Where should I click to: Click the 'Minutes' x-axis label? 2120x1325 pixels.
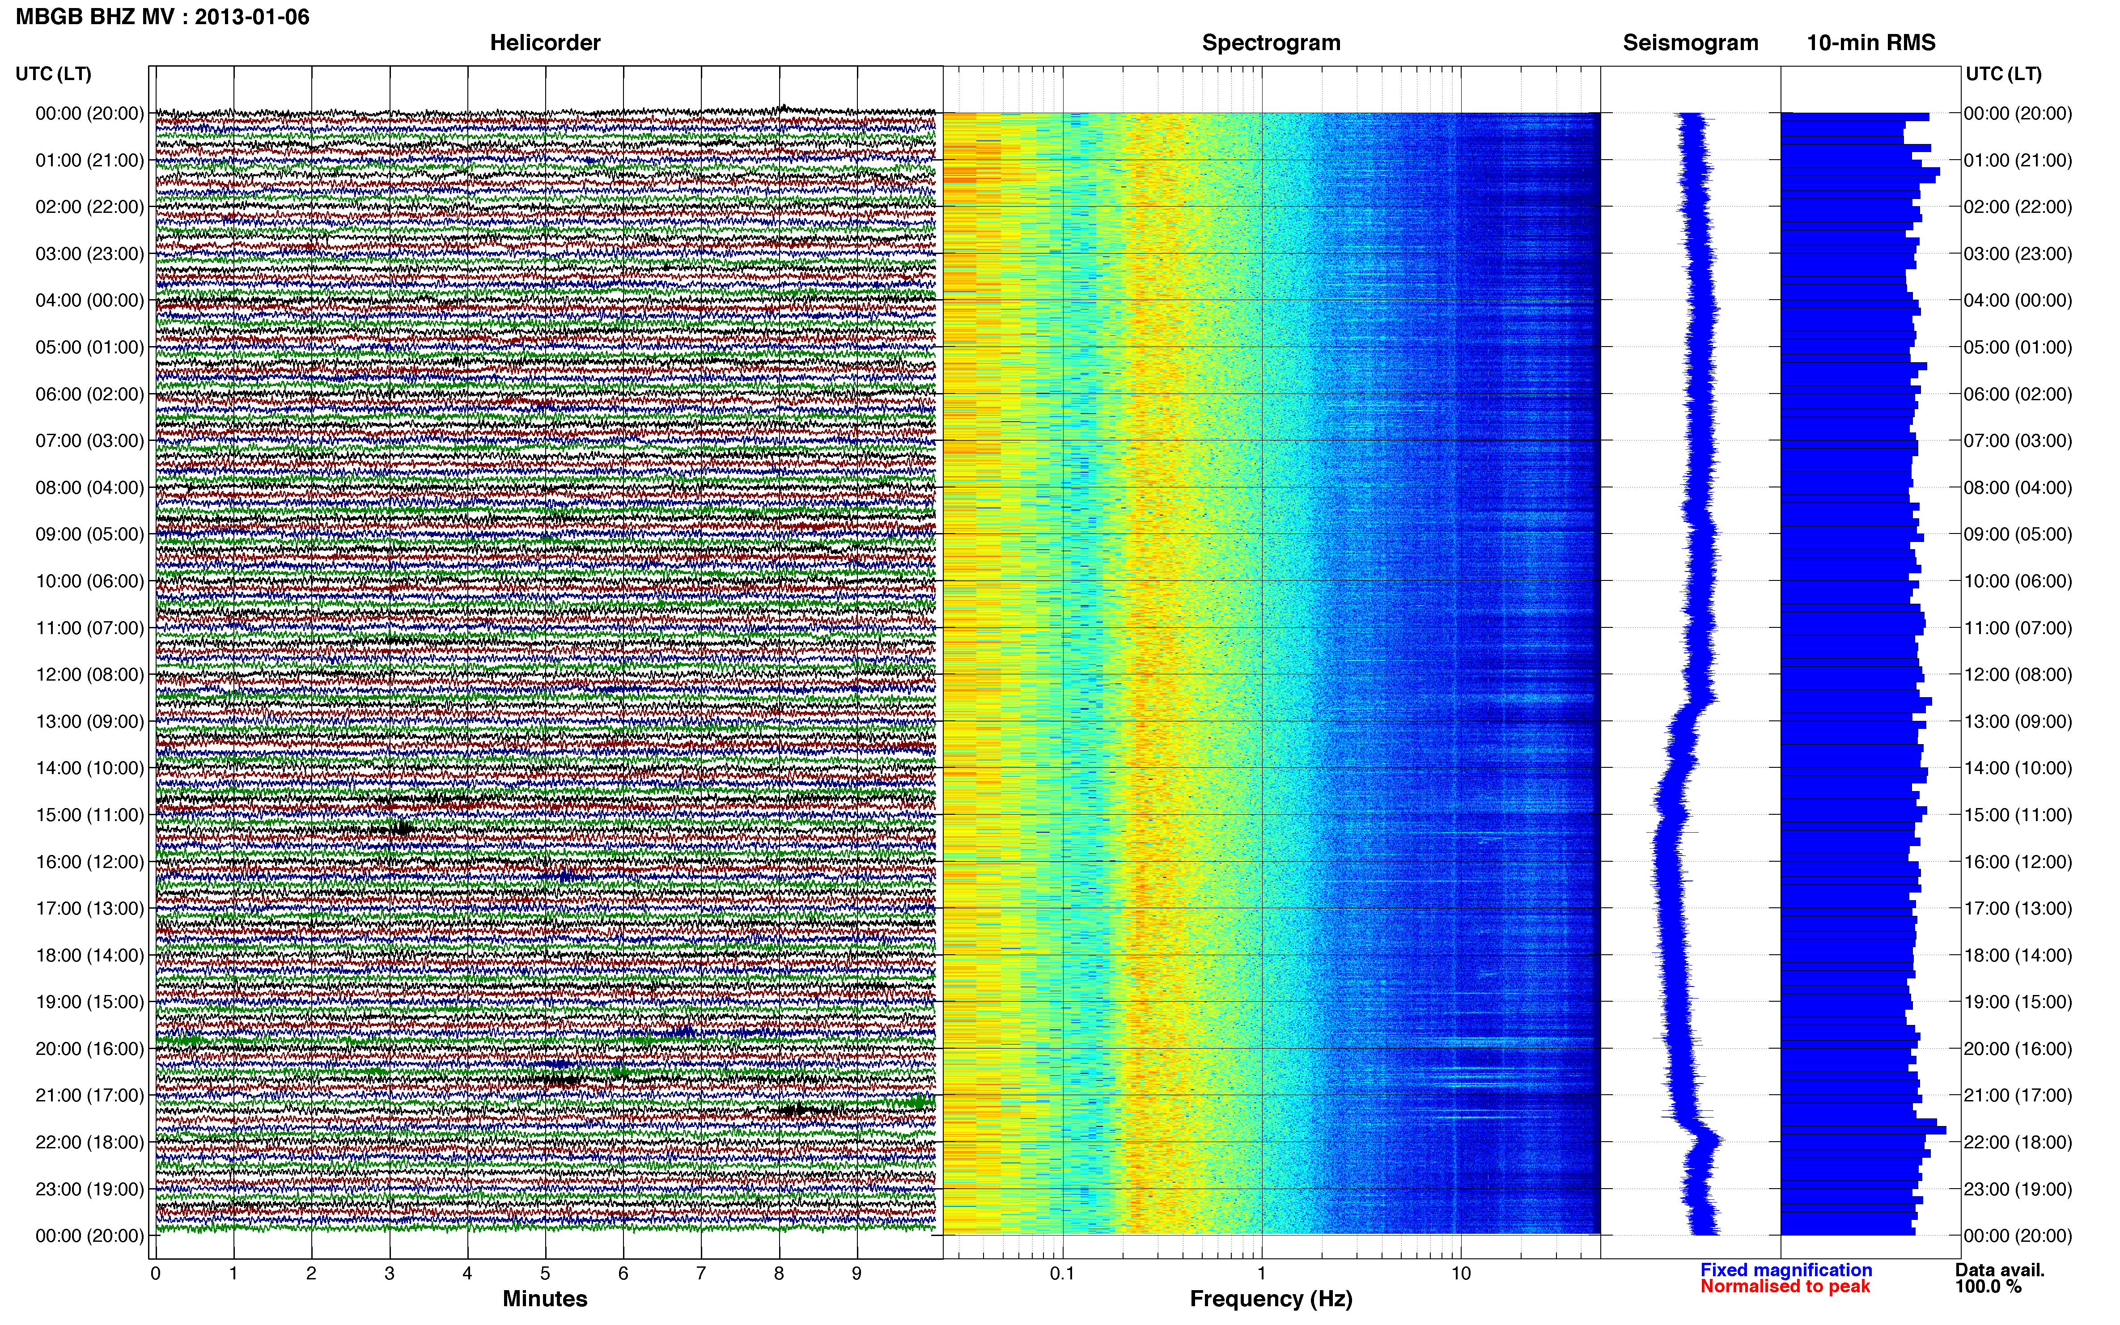(545, 1299)
